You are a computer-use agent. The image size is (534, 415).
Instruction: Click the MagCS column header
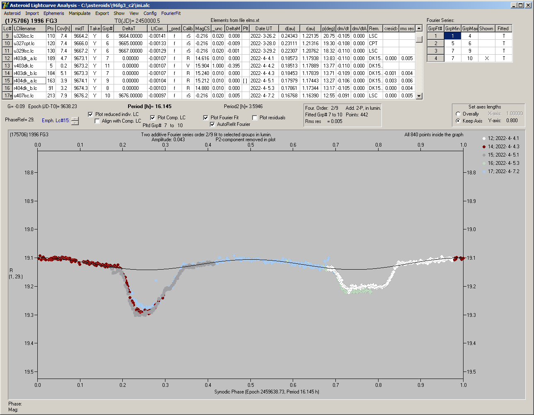tap(202, 29)
